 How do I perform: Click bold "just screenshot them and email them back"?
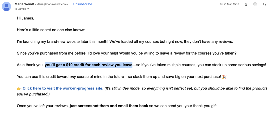click(109, 106)
